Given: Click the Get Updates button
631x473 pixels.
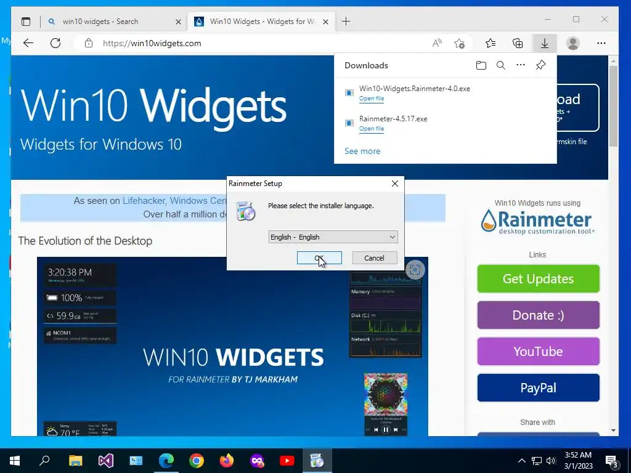Looking at the screenshot, I should [x=538, y=279].
